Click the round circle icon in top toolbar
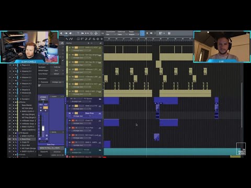Viewport: 251px width, 188px height. point(92,33)
